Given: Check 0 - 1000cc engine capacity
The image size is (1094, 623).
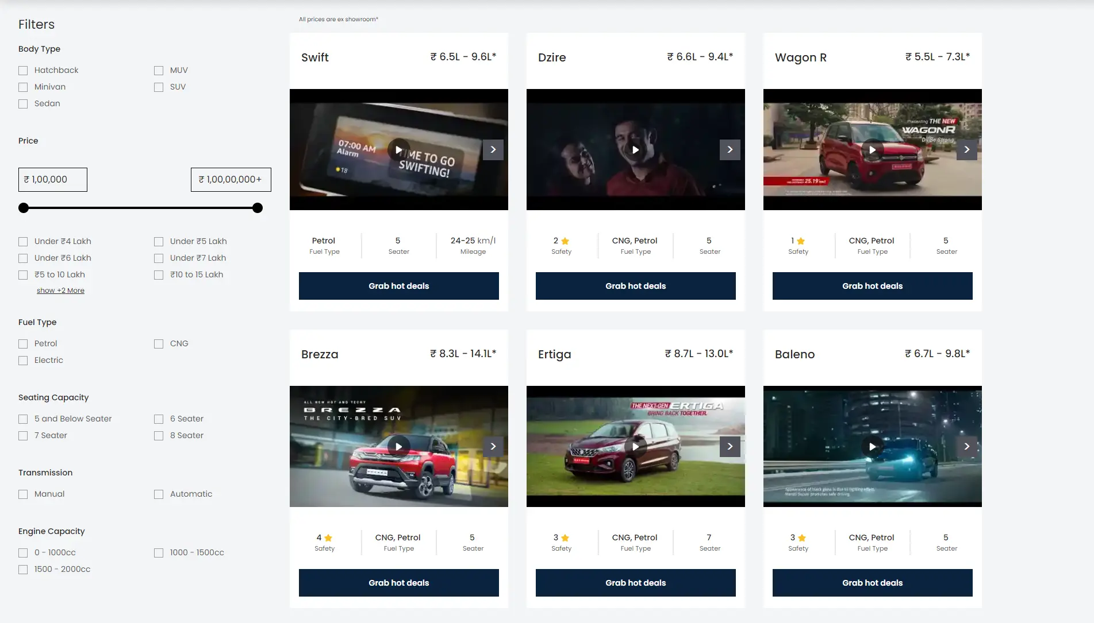Looking at the screenshot, I should click(23, 553).
